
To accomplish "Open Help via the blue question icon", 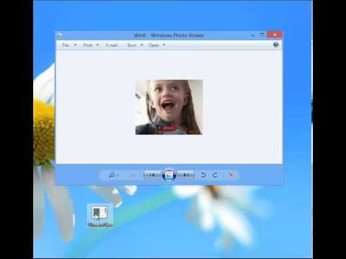I will pos(276,45).
